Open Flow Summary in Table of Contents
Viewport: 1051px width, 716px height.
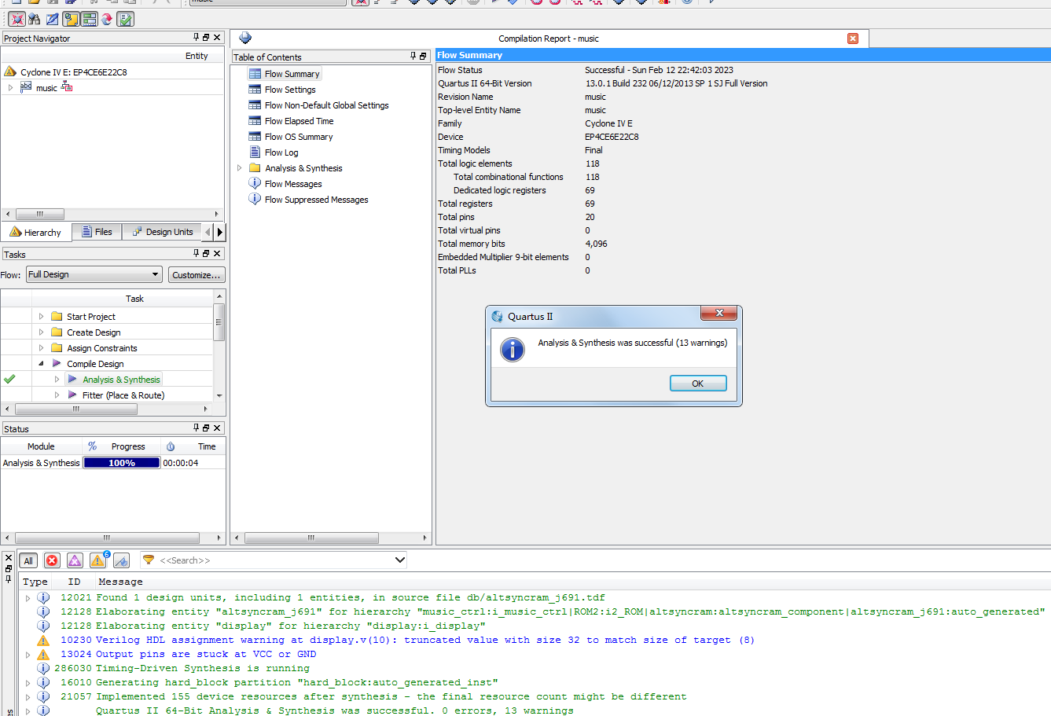(292, 74)
